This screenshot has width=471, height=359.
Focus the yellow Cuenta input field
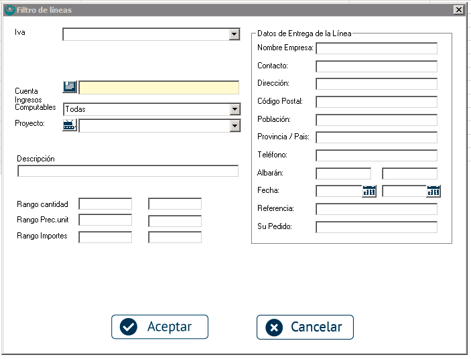pos(159,88)
